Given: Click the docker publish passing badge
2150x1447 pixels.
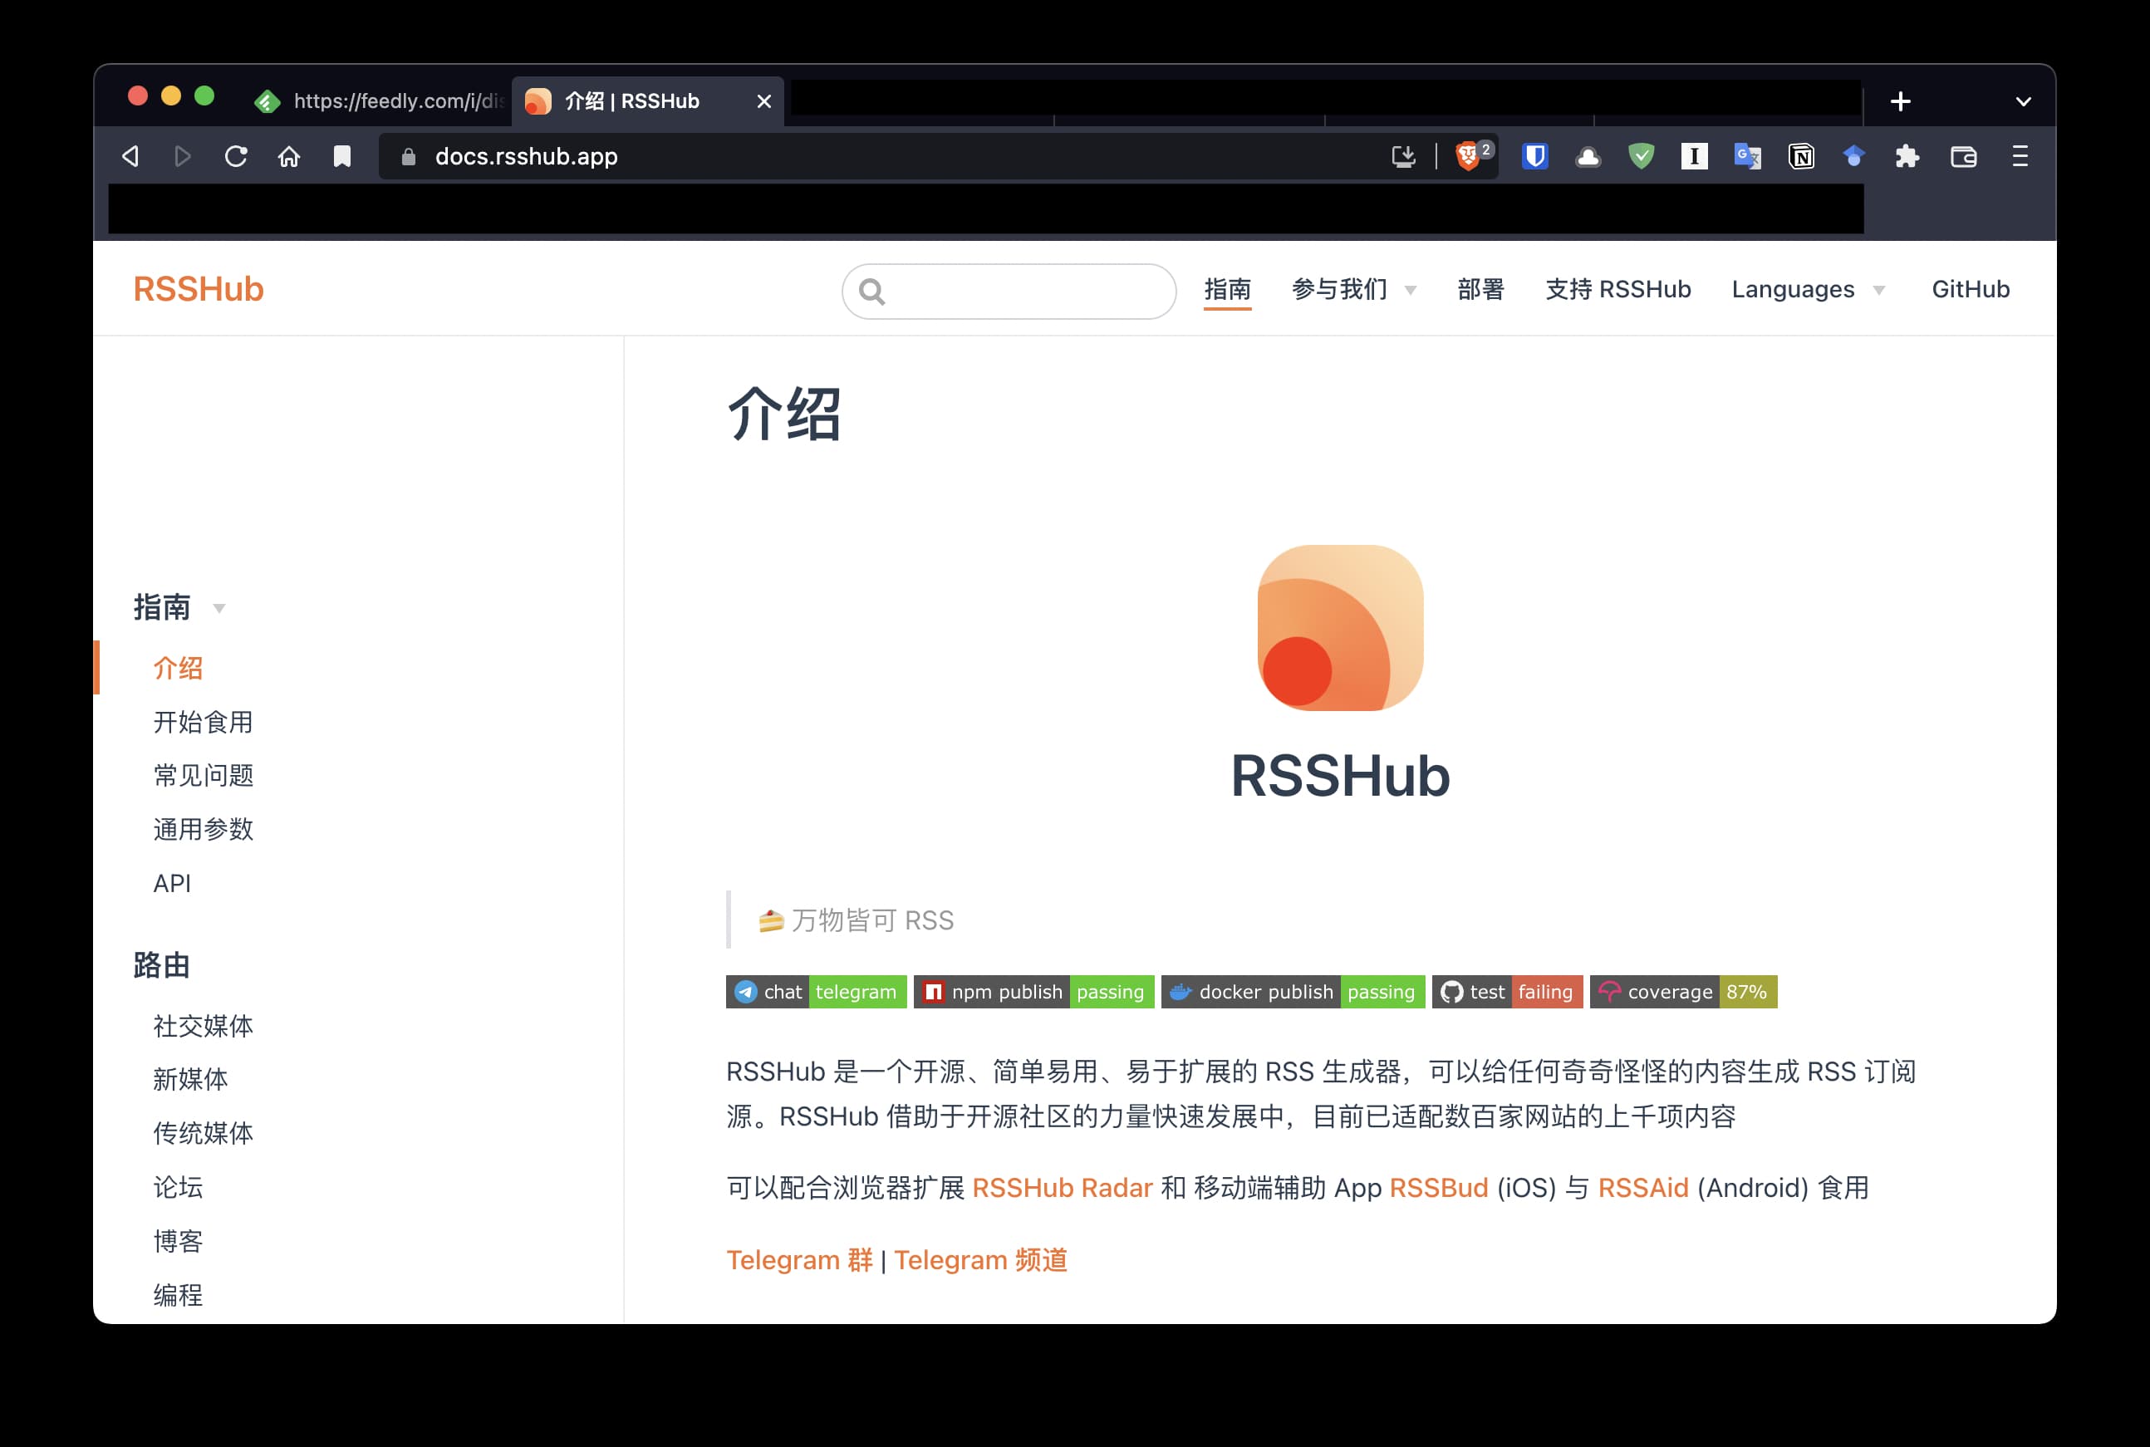Looking at the screenshot, I should (x=1293, y=992).
